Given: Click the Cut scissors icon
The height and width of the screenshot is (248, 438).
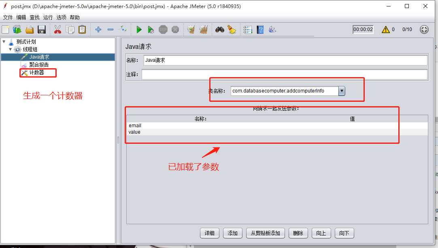Looking at the screenshot, I should click(x=57, y=29).
